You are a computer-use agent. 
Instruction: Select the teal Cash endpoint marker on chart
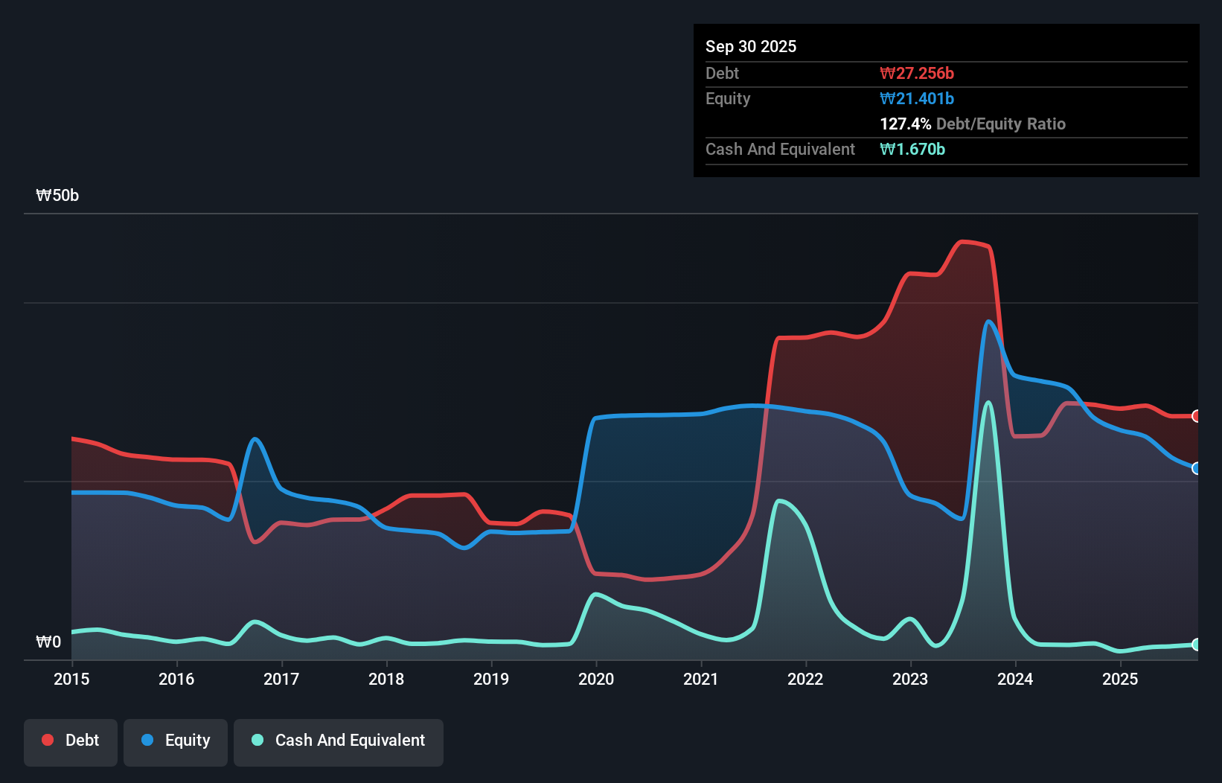[x=1195, y=645]
